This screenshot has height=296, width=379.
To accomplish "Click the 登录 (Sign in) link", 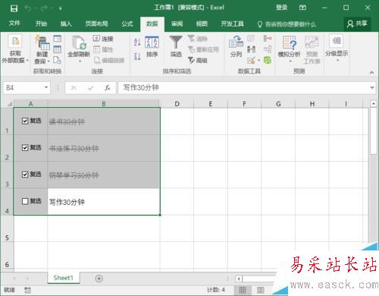I will [x=281, y=8].
